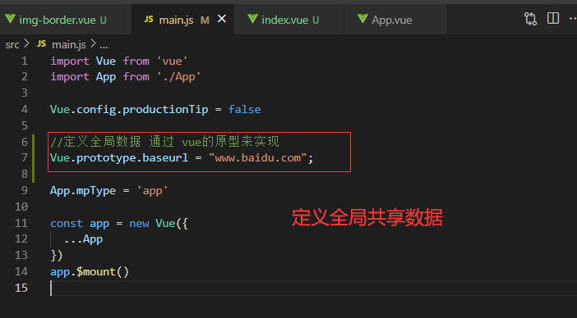Click the ...App spread on line 12
This screenshot has width=577, height=318.
point(83,239)
